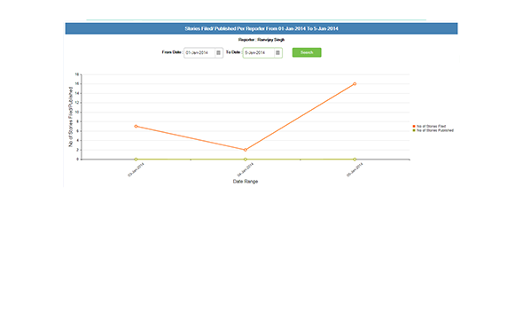Click the From Date label
The width and height of the screenshot is (523, 319).
(172, 52)
